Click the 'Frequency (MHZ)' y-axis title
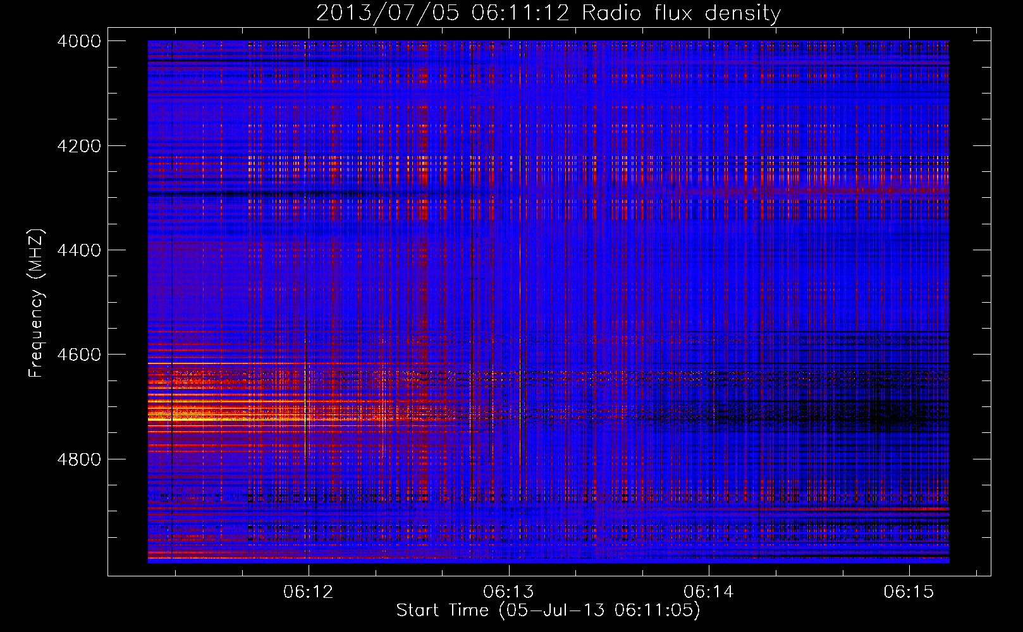This screenshot has height=632, width=1023. pos(36,303)
